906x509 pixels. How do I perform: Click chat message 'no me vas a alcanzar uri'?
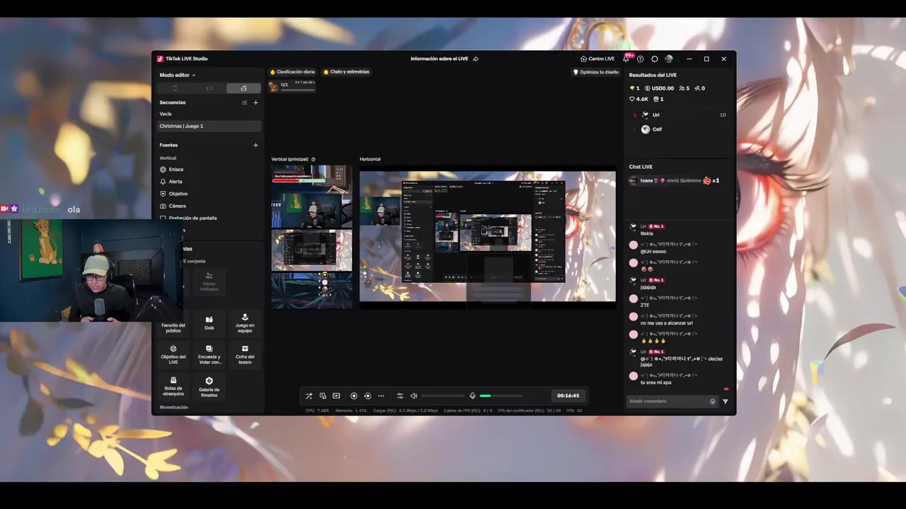(x=666, y=323)
